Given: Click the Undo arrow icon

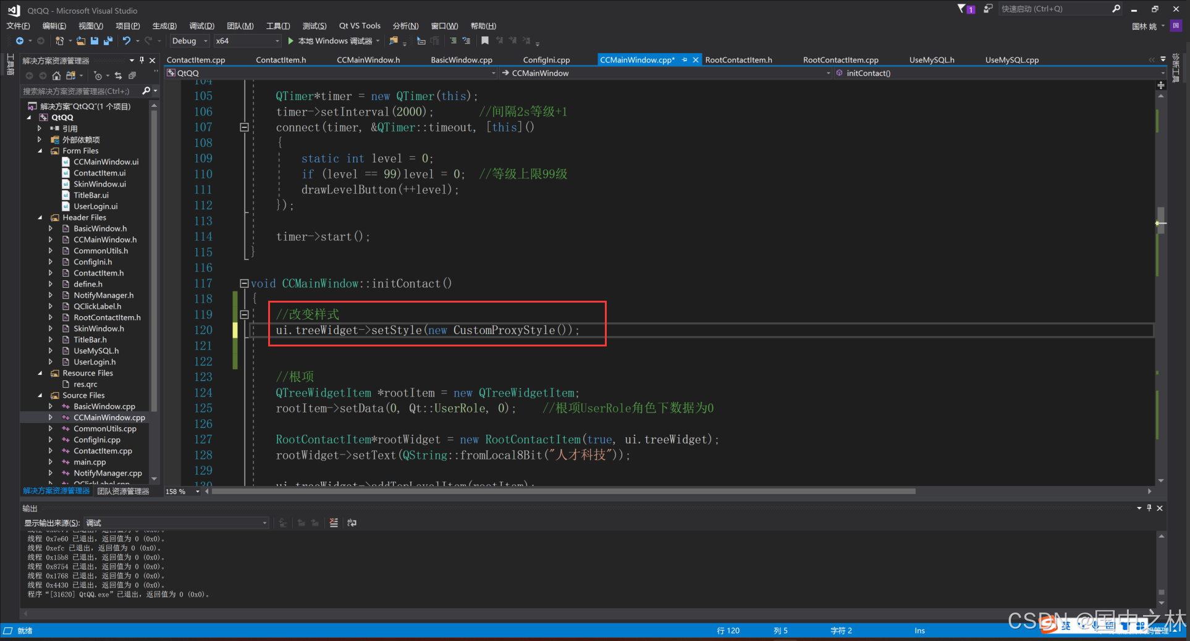Looking at the screenshot, I should point(127,41).
